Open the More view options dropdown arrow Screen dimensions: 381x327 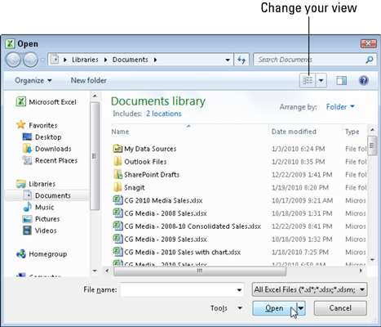pos(321,80)
